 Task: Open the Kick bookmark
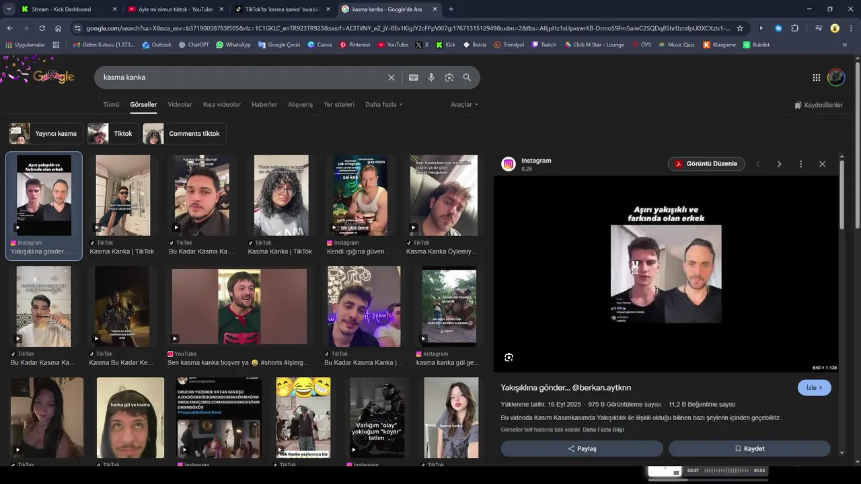pos(445,45)
